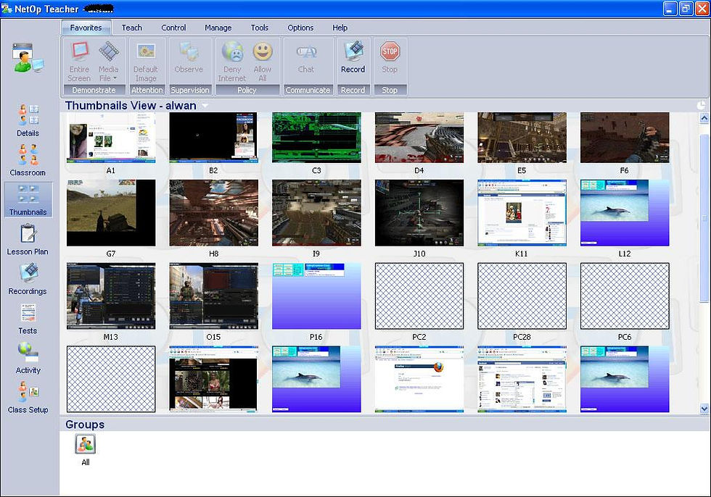
Task: Open the Teach tab
Action: pyautogui.click(x=132, y=28)
